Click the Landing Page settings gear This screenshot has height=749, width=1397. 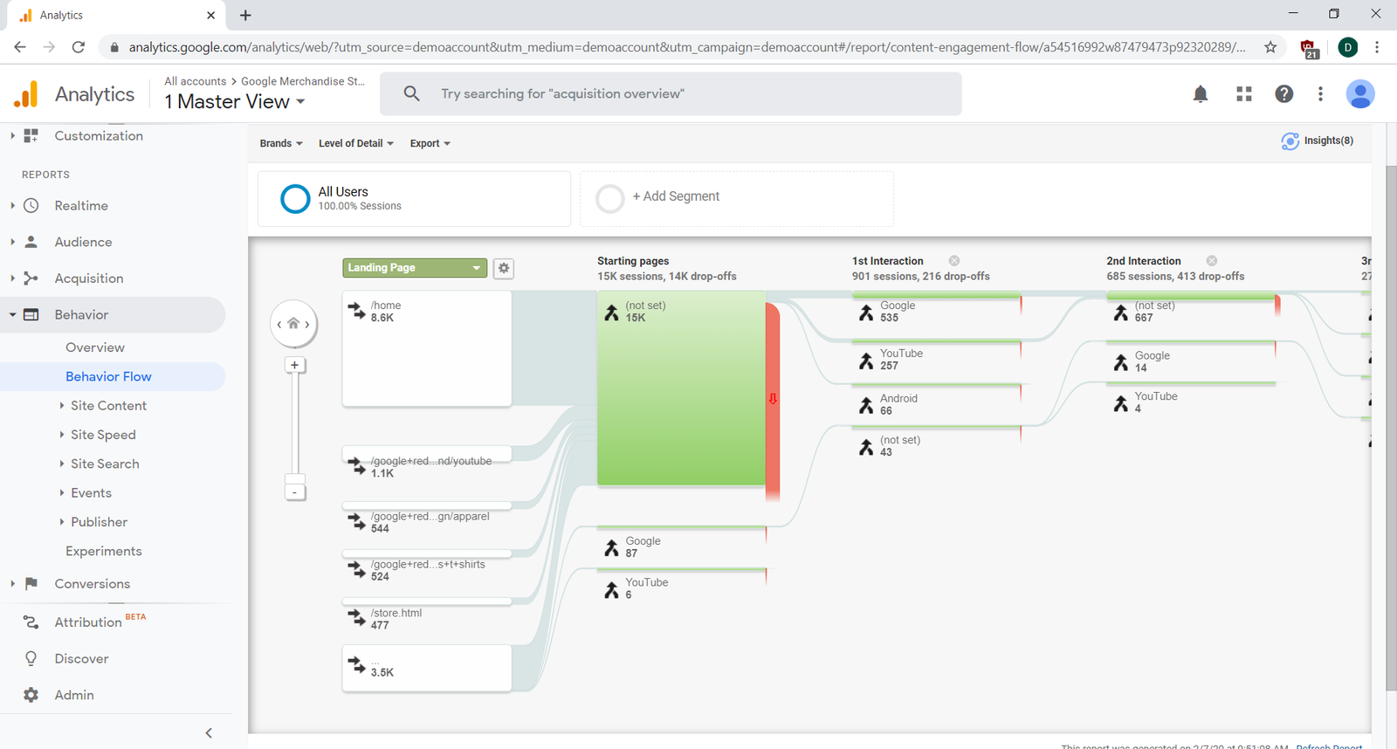click(x=504, y=268)
